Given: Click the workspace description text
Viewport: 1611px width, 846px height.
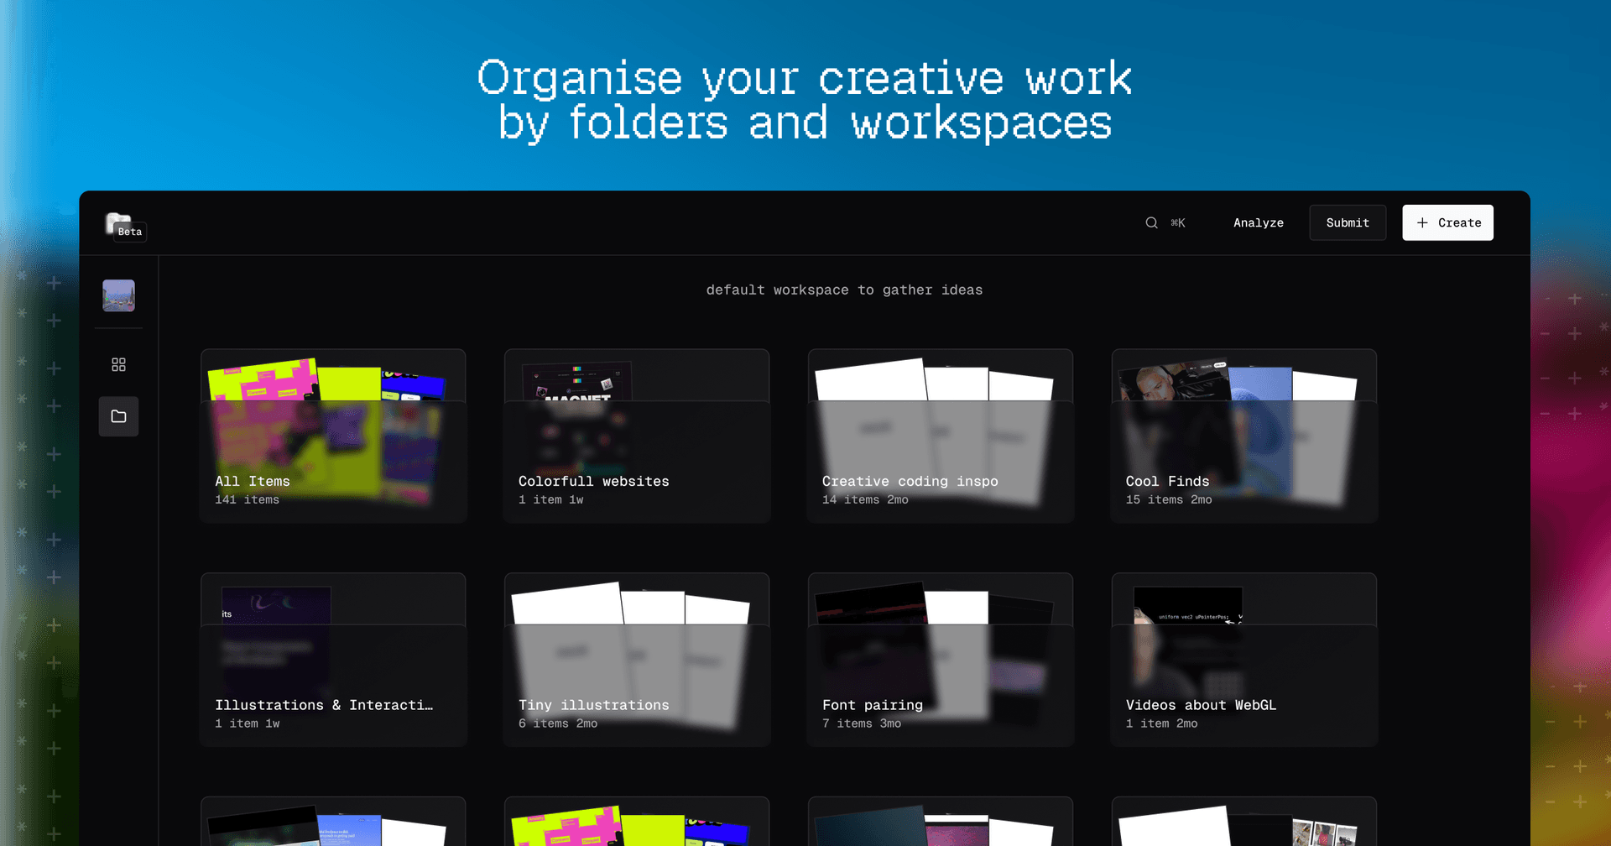Looking at the screenshot, I should pos(844,290).
